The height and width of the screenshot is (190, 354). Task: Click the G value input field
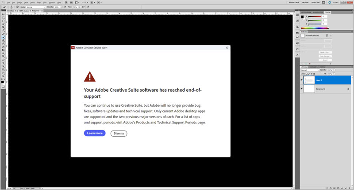(324, 20)
